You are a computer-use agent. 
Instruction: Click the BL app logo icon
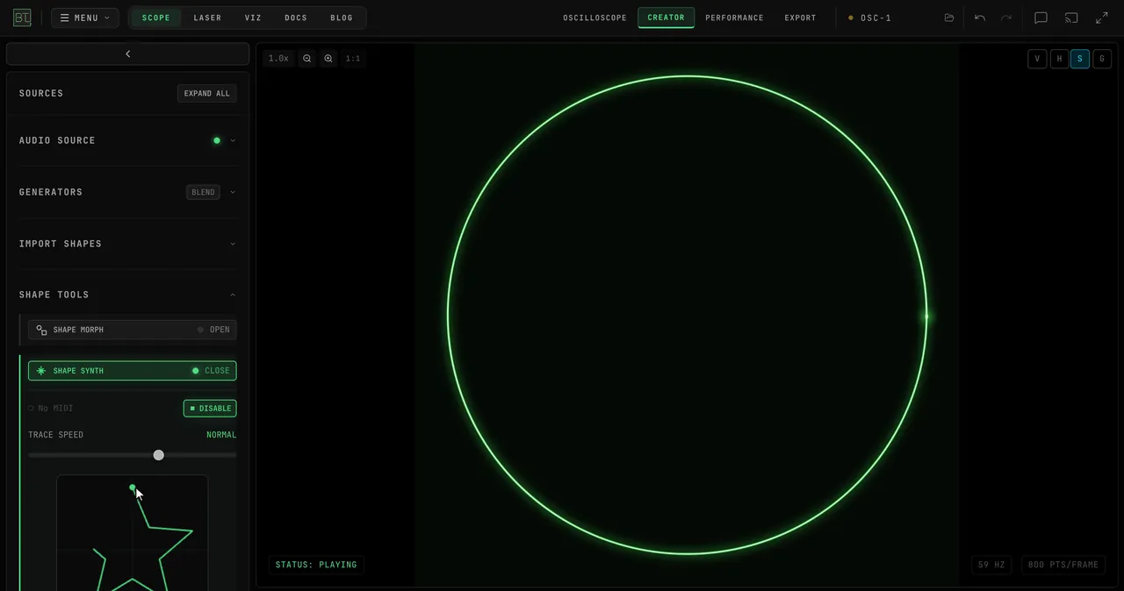click(x=22, y=18)
